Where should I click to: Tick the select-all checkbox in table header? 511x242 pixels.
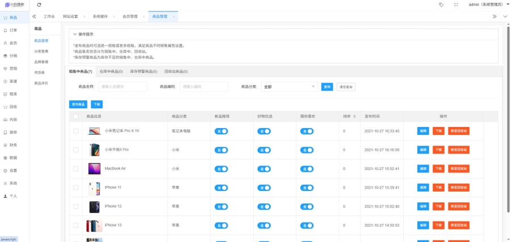click(76, 116)
